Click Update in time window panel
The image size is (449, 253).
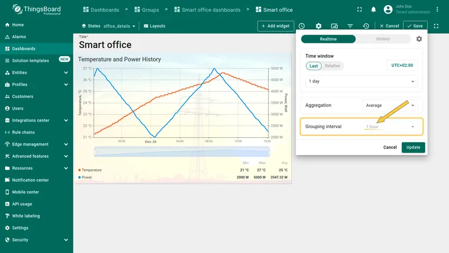pos(413,147)
